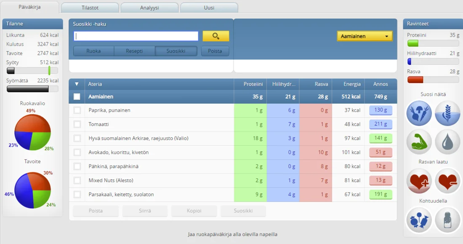Click the heart minus bad fats icon
Screen dimensions: 463x244
point(447,181)
